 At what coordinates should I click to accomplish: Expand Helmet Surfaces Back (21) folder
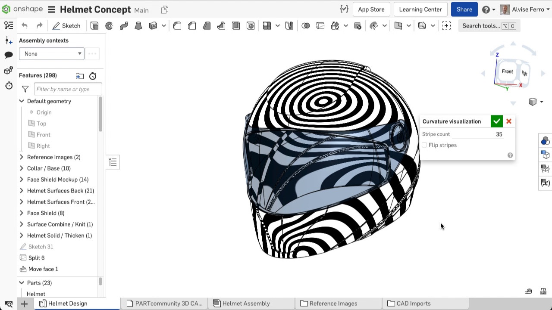22,191
